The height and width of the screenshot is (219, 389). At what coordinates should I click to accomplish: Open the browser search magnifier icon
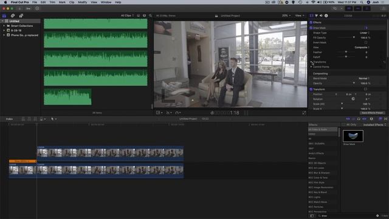point(150,16)
